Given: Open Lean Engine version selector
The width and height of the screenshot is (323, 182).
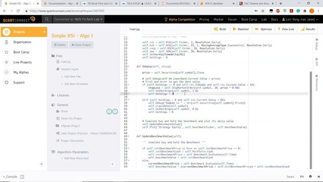Looking at the screenshot, I should (86, 133).
